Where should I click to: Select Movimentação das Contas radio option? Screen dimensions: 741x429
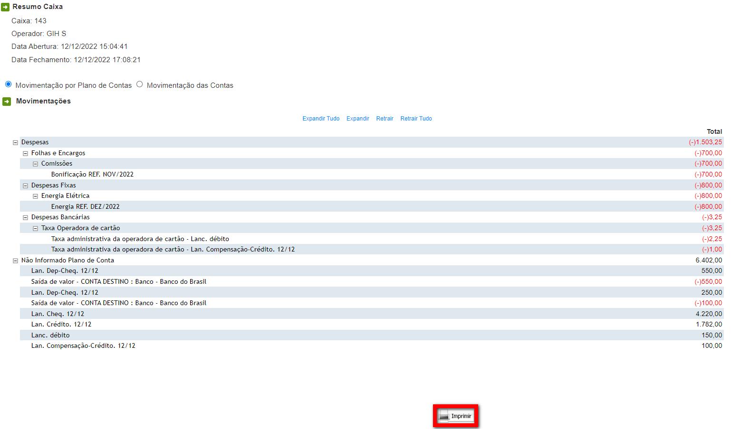tap(140, 84)
